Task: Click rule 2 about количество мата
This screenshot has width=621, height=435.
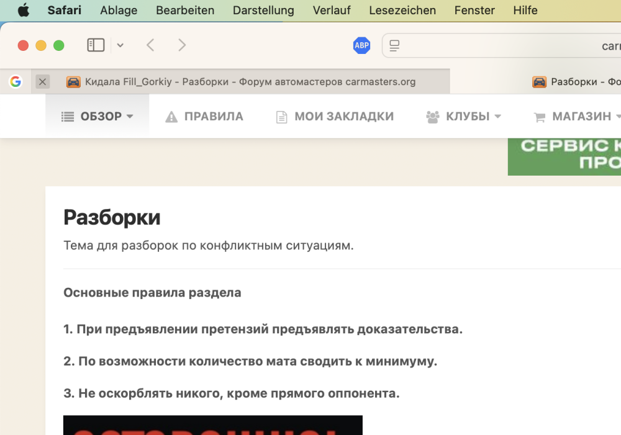Action: coord(250,361)
